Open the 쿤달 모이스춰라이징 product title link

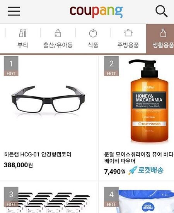[x=139, y=158]
